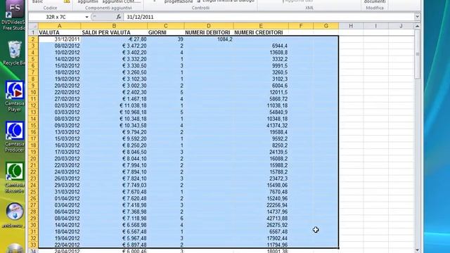Click the vertical scrollbar up arrow
This screenshot has width=450, height=253.
point(417,26)
